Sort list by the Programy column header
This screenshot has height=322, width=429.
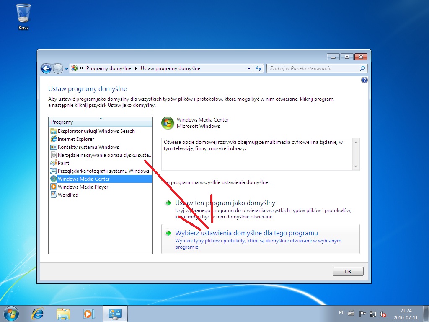coord(101,122)
